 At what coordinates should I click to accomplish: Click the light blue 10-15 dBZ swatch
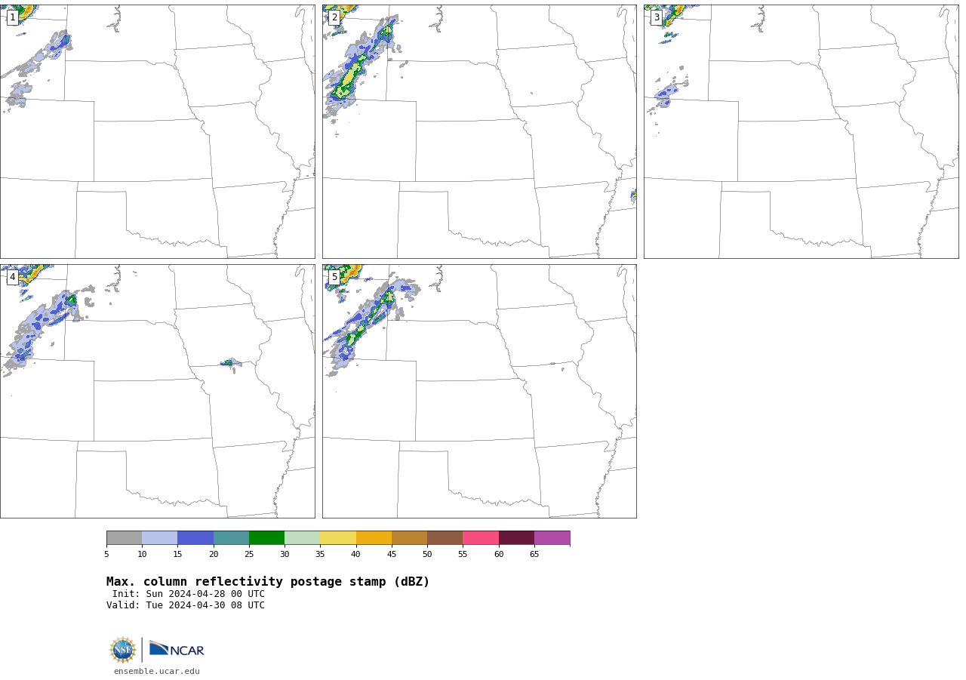pos(159,538)
